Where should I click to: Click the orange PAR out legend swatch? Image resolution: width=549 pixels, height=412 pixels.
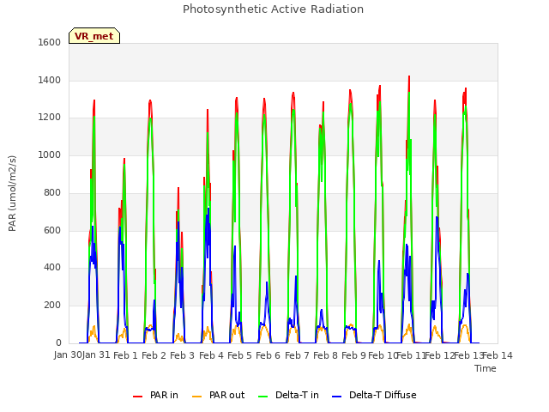(197, 397)
